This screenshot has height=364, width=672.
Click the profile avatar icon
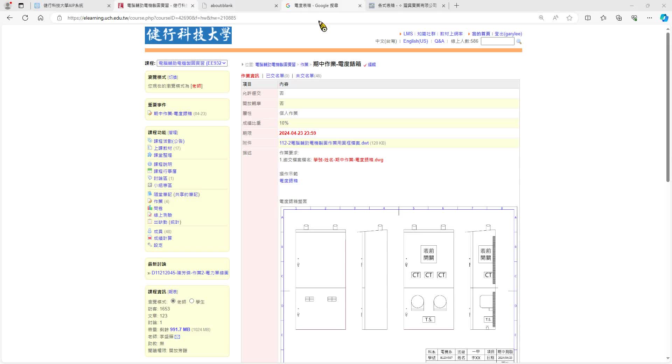[x=8, y=6]
